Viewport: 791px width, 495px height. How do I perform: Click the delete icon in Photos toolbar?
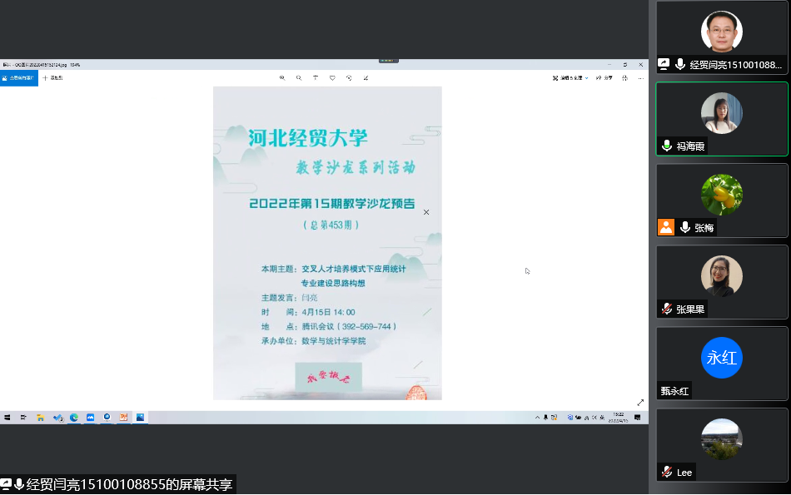click(x=316, y=77)
